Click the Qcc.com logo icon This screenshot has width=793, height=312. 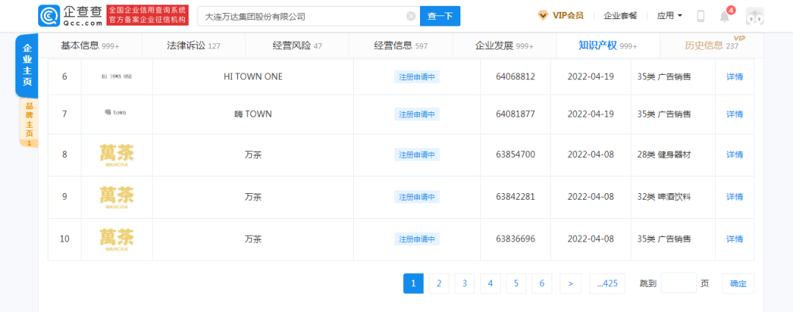(x=49, y=15)
